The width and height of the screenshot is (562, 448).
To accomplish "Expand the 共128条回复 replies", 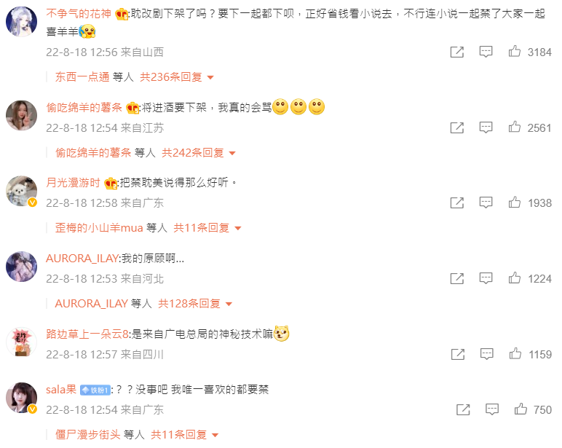I will point(195,304).
